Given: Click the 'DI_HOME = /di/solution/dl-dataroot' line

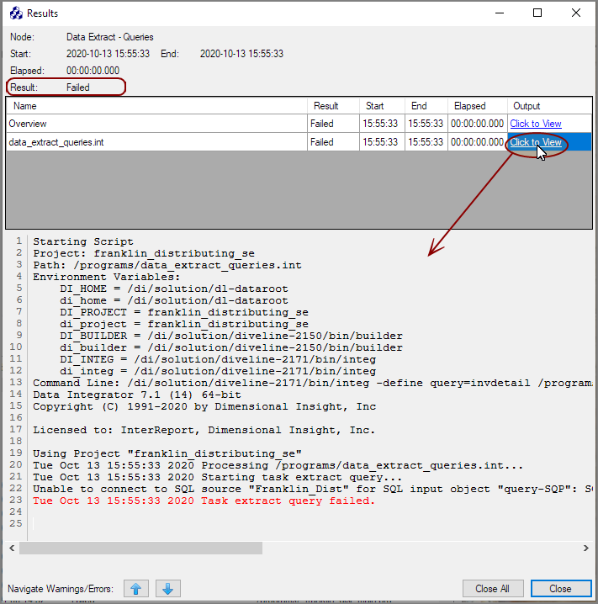Looking at the screenshot, I should 174,289.
